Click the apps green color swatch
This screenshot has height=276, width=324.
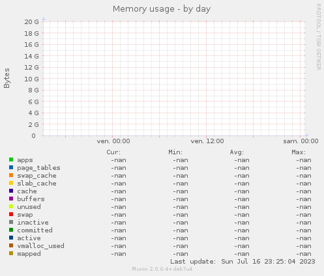tap(11, 159)
